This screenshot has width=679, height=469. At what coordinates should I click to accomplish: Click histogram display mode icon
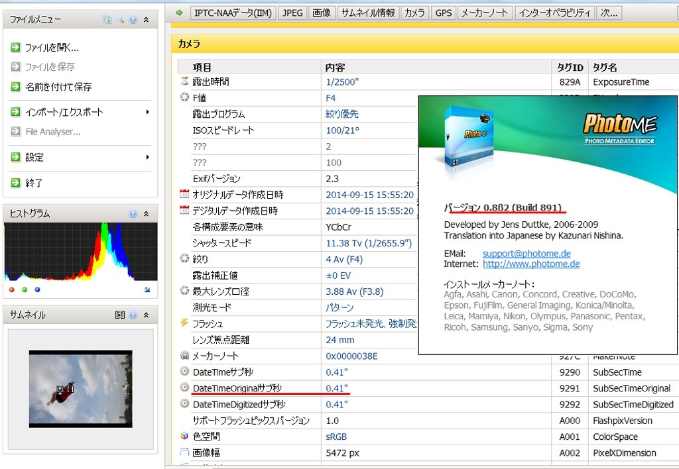(147, 289)
